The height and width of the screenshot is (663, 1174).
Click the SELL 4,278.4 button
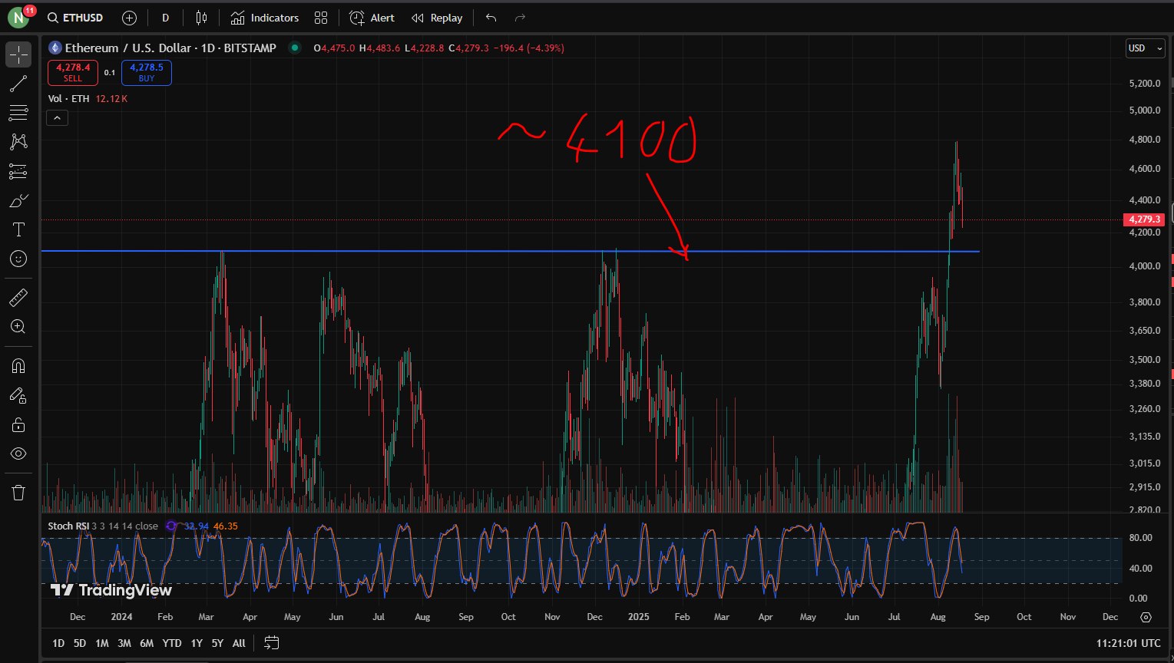[x=73, y=73]
